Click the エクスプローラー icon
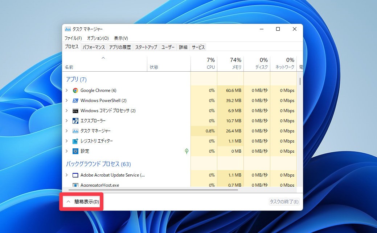This screenshot has height=233, width=377. [x=75, y=121]
